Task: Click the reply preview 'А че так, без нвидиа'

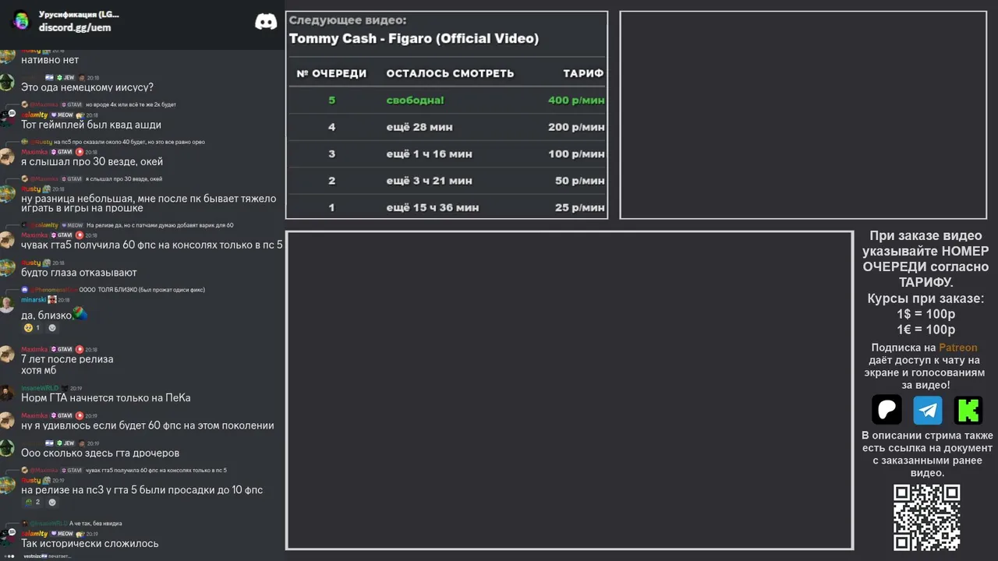Action: point(95,524)
